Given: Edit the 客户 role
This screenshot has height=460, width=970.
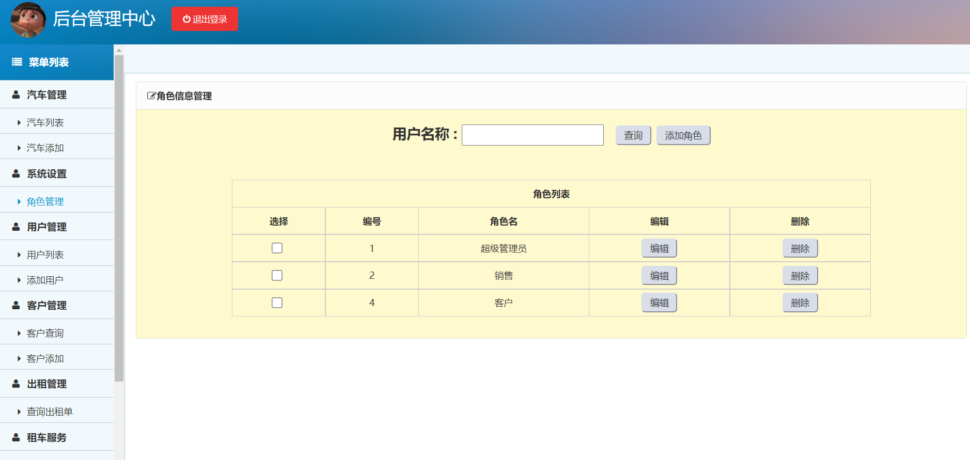Looking at the screenshot, I should coord(659,303).
